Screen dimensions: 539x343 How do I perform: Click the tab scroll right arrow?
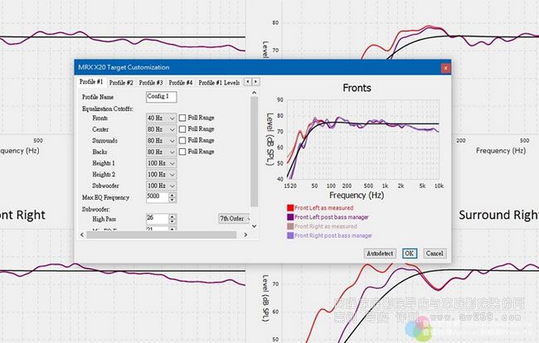pyautogui.click(x=255, y=82)
